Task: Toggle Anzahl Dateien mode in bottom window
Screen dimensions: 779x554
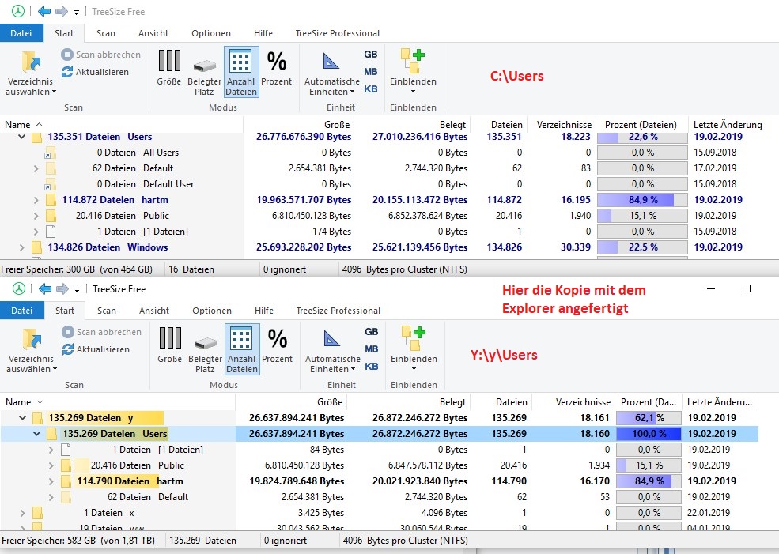Action: [242, 349]
